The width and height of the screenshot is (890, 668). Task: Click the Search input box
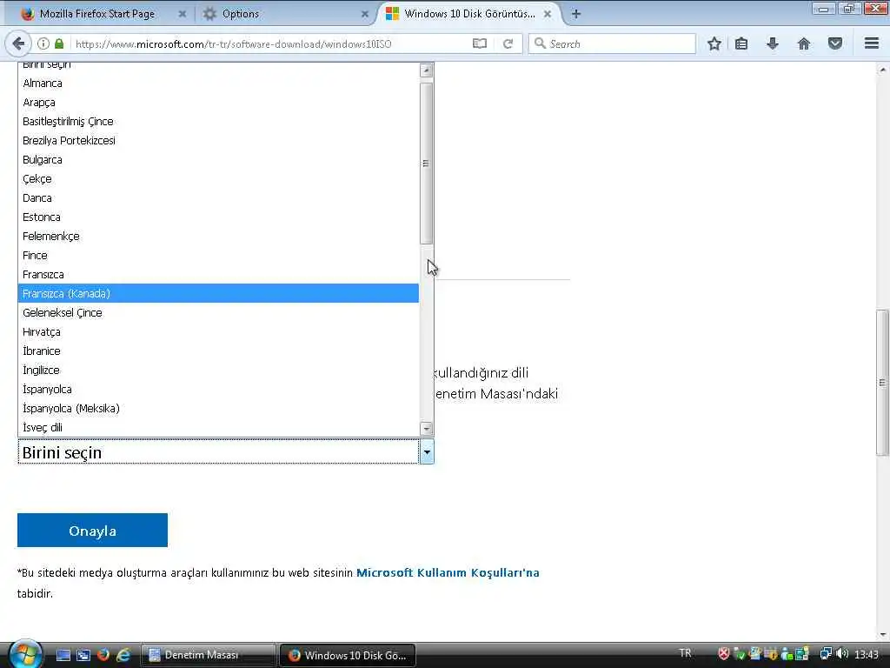612,43
